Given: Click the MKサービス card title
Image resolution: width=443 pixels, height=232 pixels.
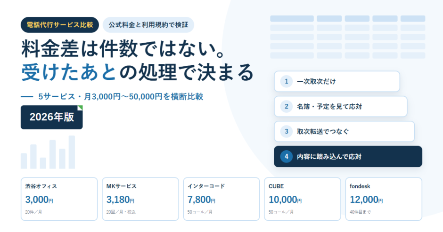Looking at the screenshot, I should [121, 186].
